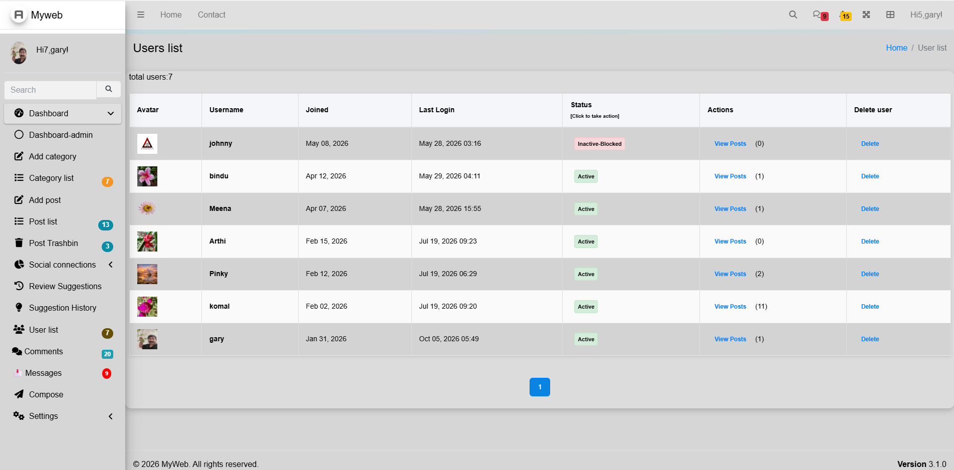Click page 1 pagination button
Viewport: 954px width, 470px height.
tap(540, 387)
